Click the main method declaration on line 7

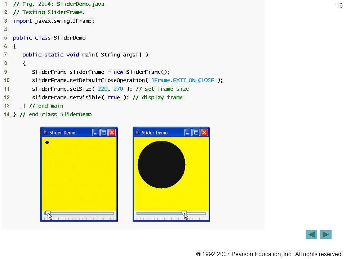[x=85, y=55]
